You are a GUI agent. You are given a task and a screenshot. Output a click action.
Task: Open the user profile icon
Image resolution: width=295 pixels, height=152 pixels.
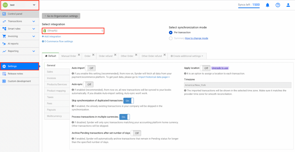point(288,5)
